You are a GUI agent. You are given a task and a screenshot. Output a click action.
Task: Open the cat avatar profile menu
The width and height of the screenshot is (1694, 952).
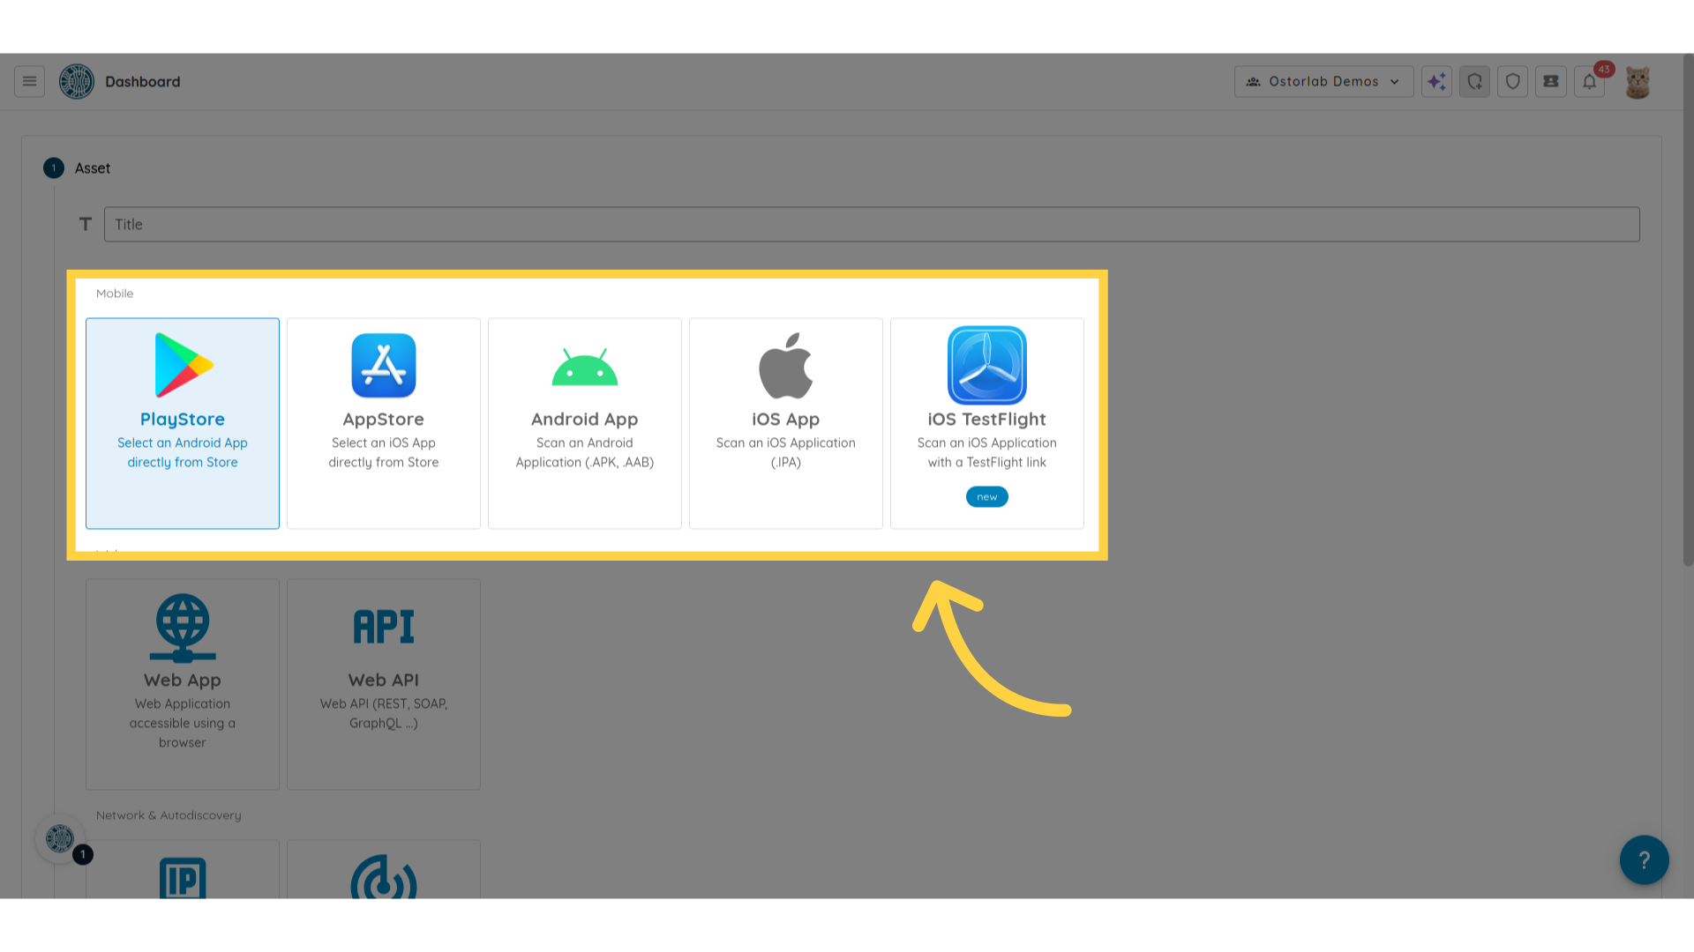(x=1638, y=82)
